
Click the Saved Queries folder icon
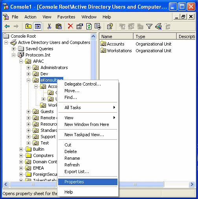21,49
